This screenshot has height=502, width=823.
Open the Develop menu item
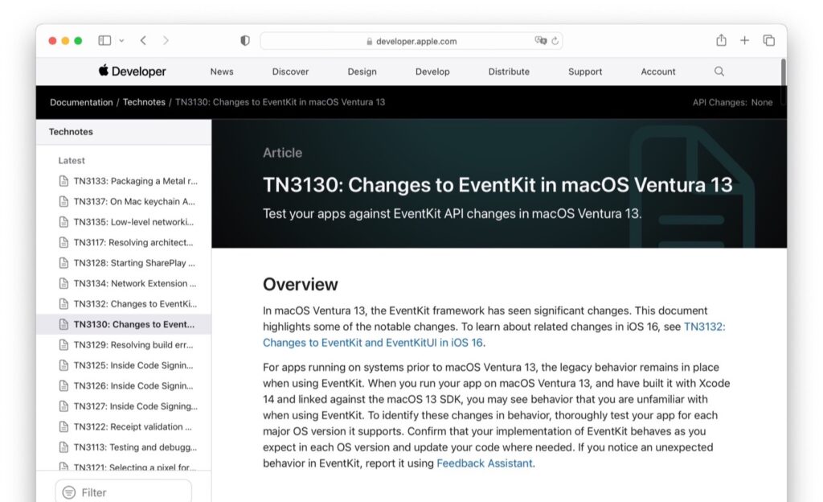[x=432, y=72]
